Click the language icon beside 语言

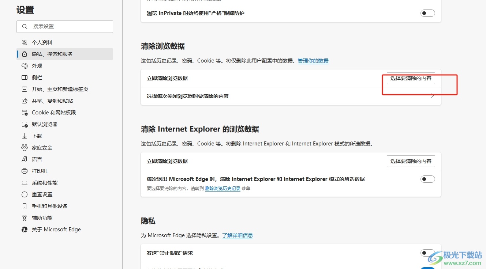pos(25,159)
